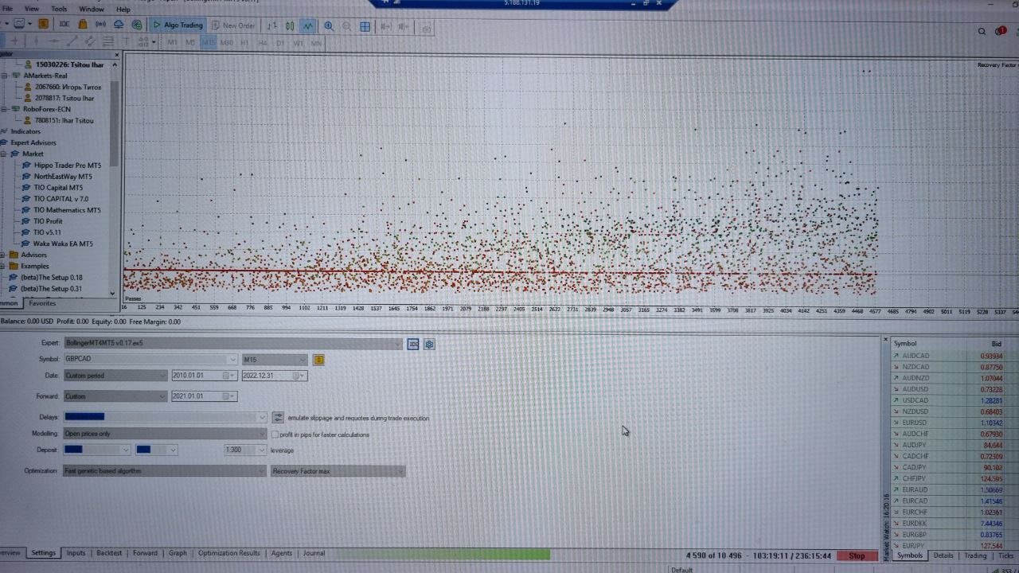Switch to Favorites tab in Navigator
Screen dimensions: 1019x573
[42, 303]
